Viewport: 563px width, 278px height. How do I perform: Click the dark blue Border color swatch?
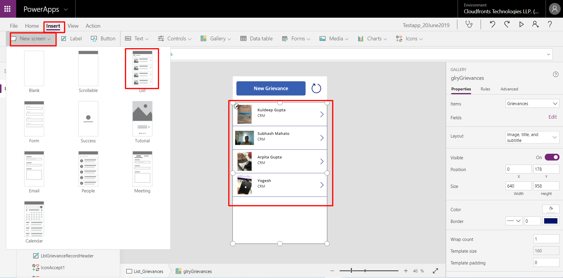(x=551, y=221)
